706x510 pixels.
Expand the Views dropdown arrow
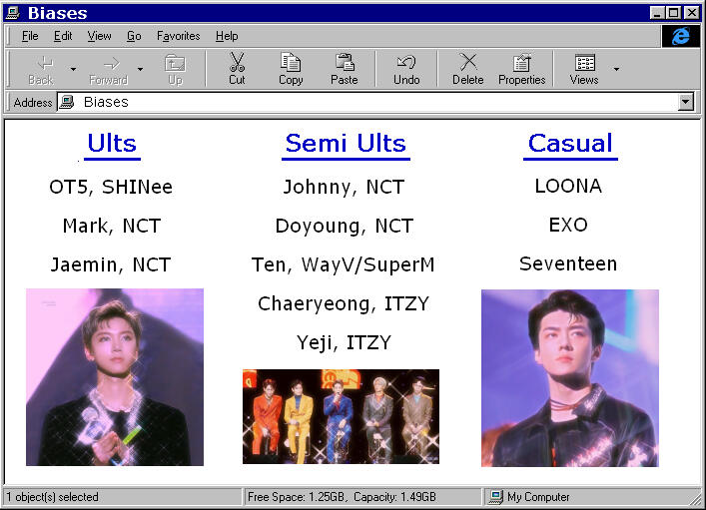tap(616, 69)
